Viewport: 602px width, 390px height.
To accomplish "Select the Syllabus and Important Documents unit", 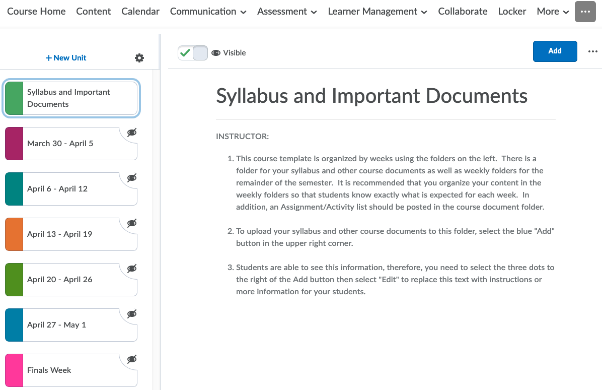I will [x=71, y=98].
